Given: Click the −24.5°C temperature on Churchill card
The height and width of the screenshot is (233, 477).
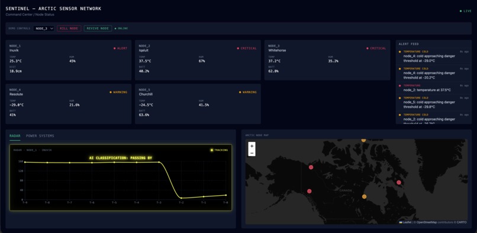Looking at the screenshot, I should pyautogui.click(x=146, y=105).
